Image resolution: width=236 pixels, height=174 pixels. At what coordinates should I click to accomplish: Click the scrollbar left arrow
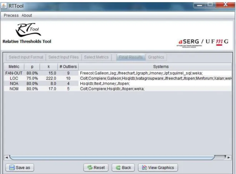coord(7,157)
